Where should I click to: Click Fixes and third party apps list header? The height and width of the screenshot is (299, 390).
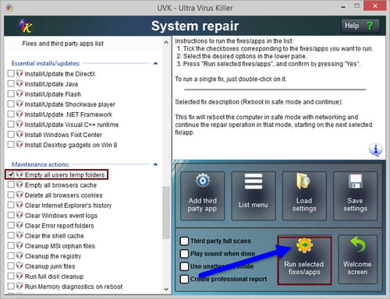point(63,44)
